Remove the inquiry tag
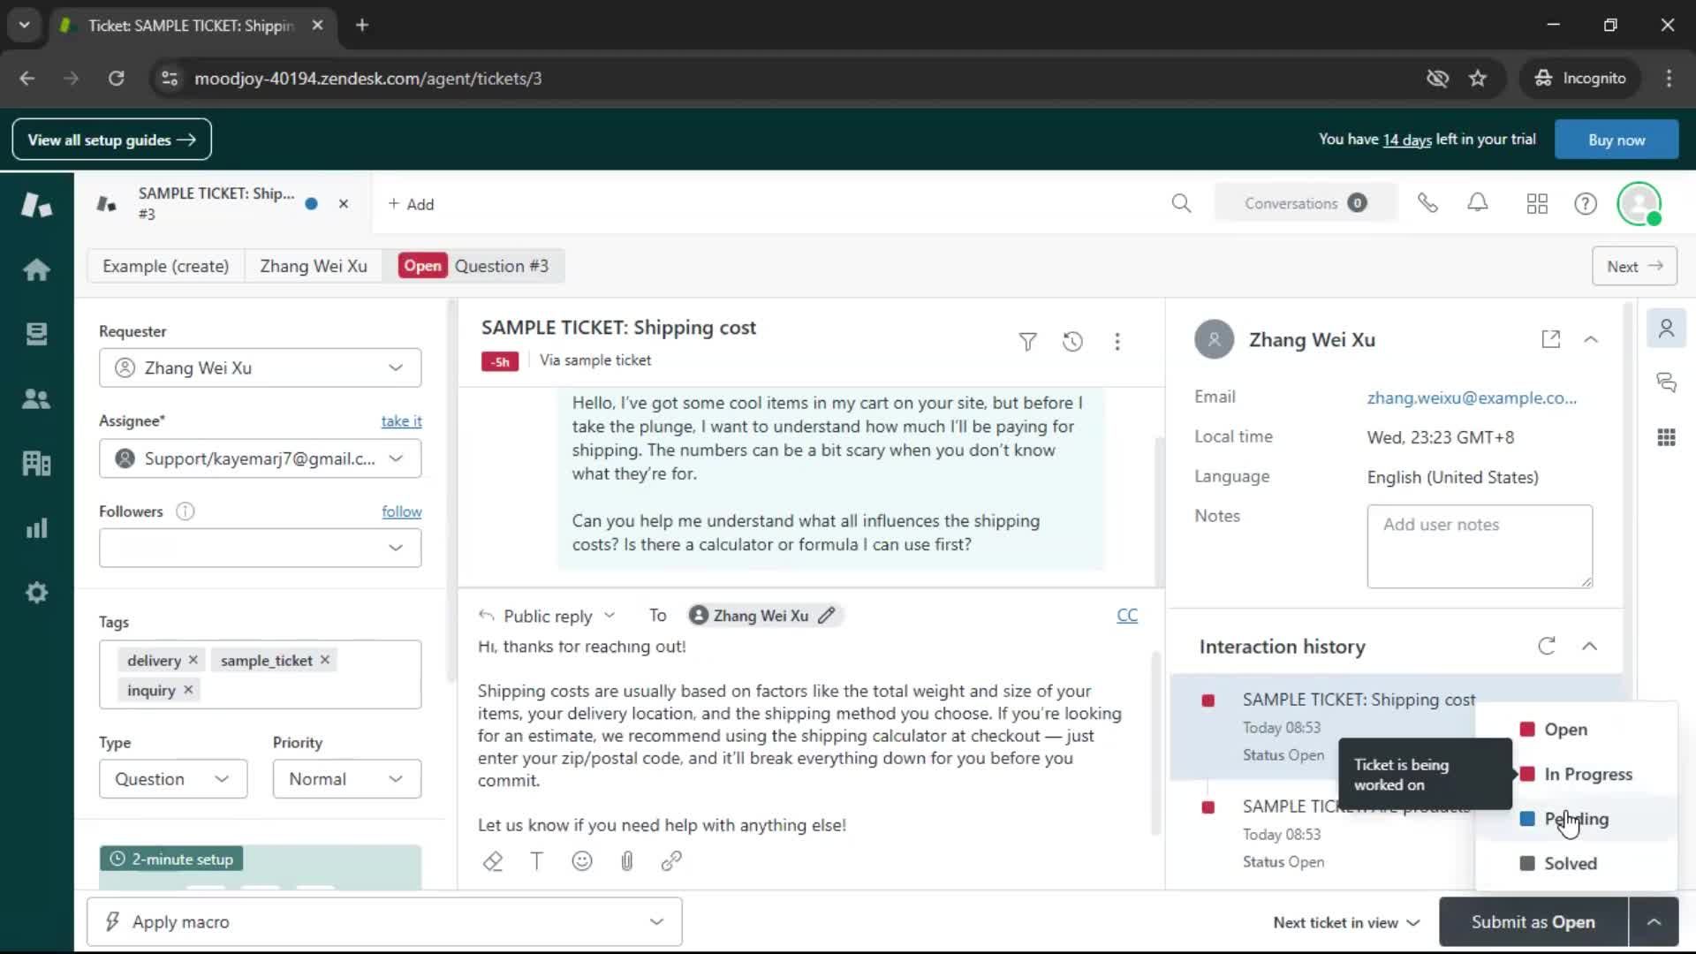Screen dimensions: 1696x954 188,690
